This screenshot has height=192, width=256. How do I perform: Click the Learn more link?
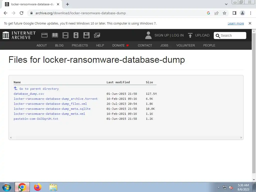[236, 23]
